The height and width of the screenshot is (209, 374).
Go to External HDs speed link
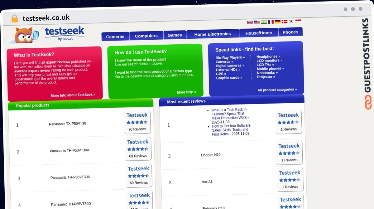point(228,70)
